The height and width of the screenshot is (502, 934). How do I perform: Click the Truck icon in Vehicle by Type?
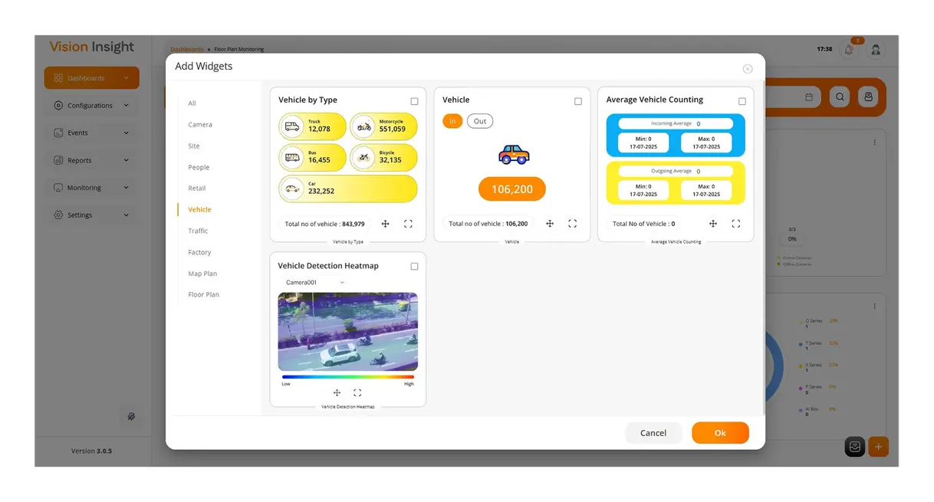click(292, 126)
